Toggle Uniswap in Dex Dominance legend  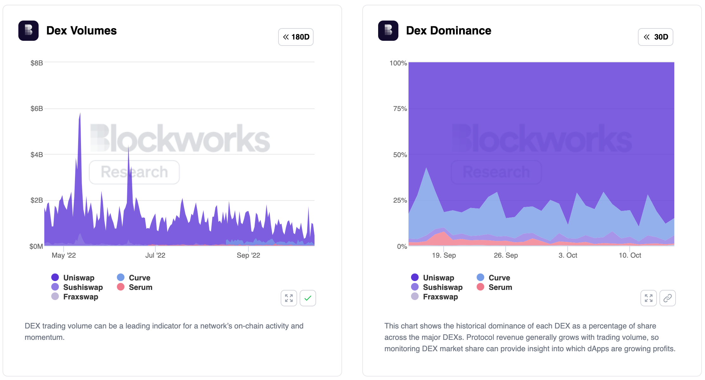point(438,278)
